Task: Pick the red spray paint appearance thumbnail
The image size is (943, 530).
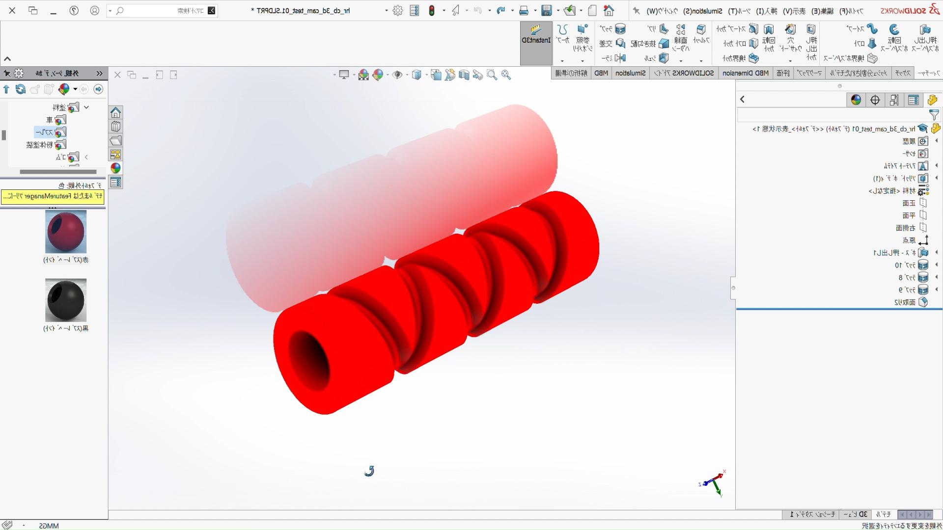Action: tap(66, 232)
